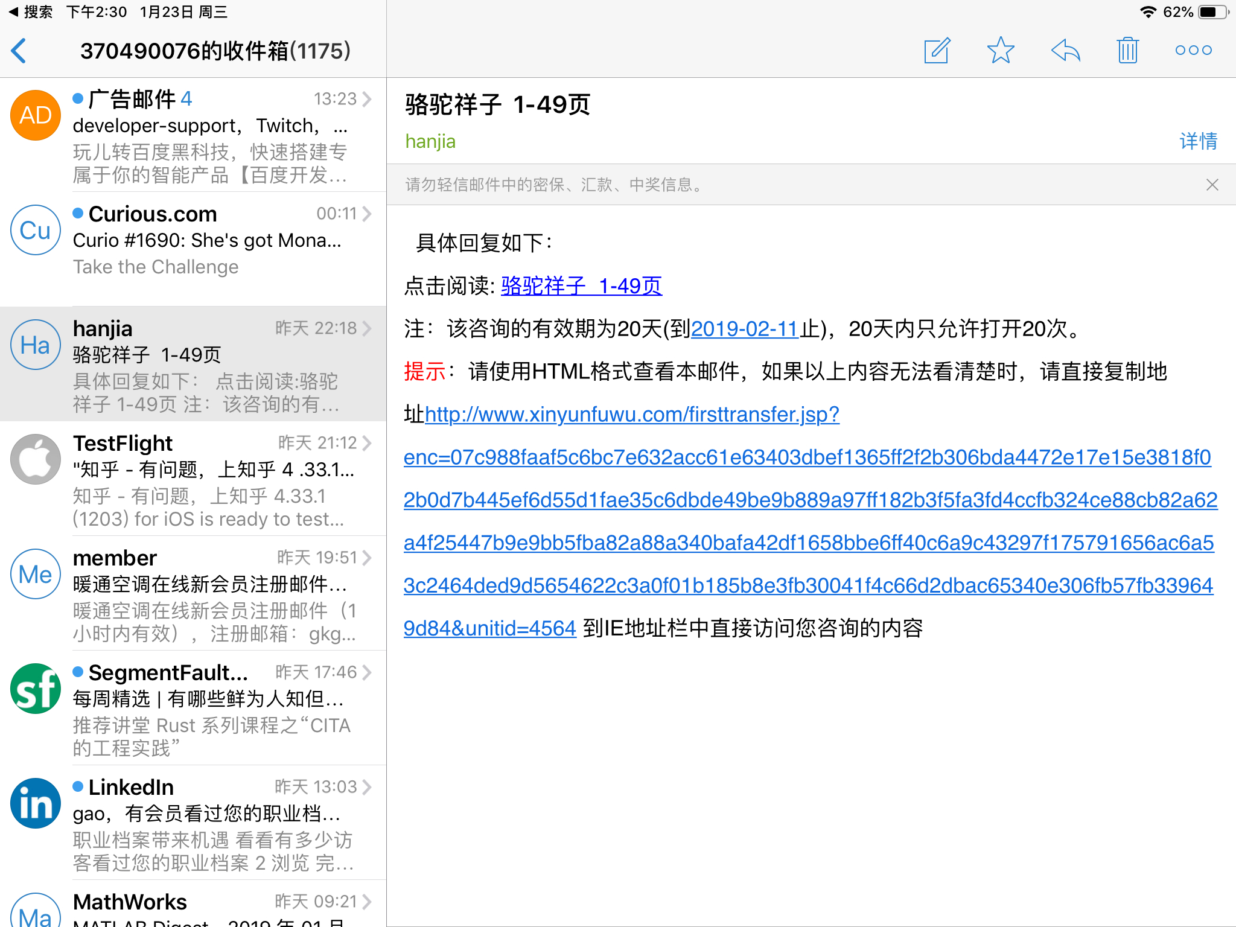Tap the LinkedIn avatar icon
This screenshot has width=1236, height=927.
coord(35,803)
